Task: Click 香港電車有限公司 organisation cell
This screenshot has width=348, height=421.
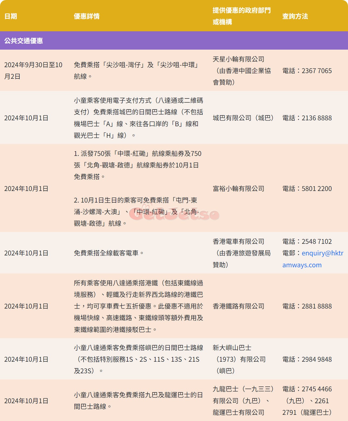Action: [242, 253]
